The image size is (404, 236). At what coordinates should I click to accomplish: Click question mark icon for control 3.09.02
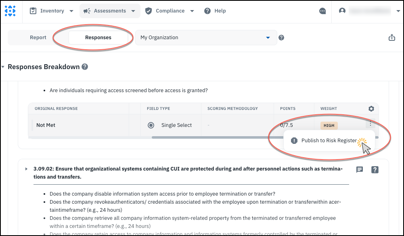pyautogui.click(x=375, y=170)
